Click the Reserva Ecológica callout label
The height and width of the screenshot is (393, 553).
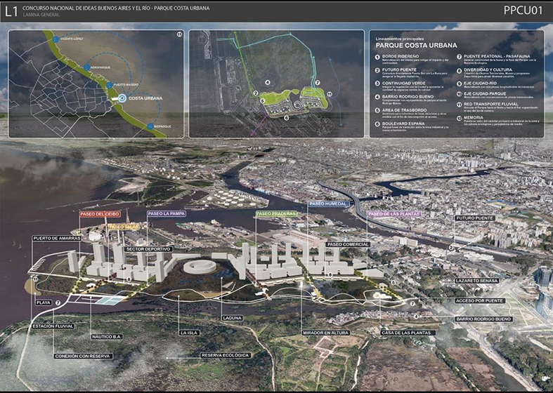click(x=225, y=355)
